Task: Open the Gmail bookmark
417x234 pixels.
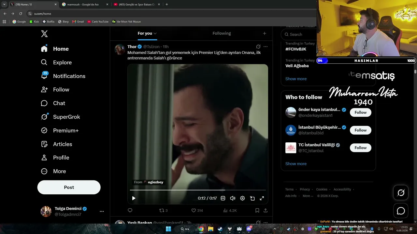Action: [x=78, y=22]
